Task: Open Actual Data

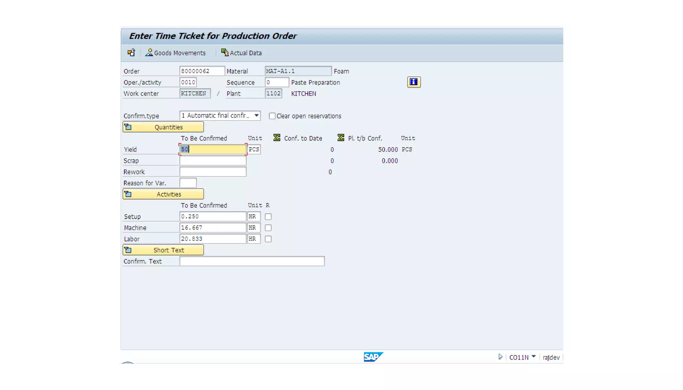Action: coord(241,53)
